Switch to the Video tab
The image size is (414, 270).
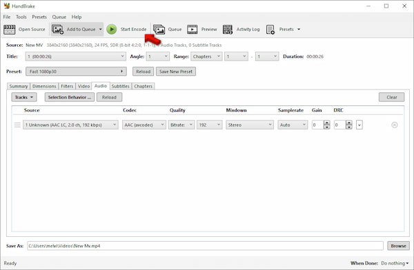coord(83,86)
